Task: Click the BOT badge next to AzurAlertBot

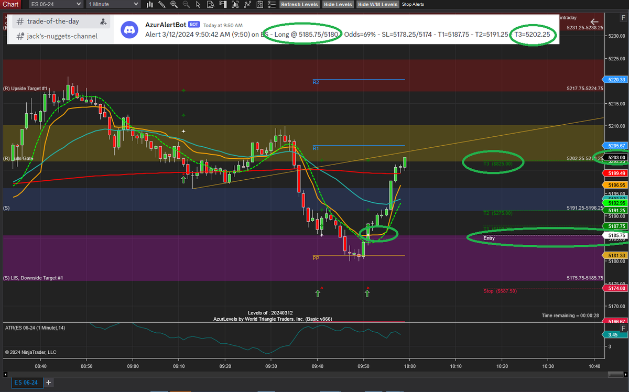Action: coord(194,25)
